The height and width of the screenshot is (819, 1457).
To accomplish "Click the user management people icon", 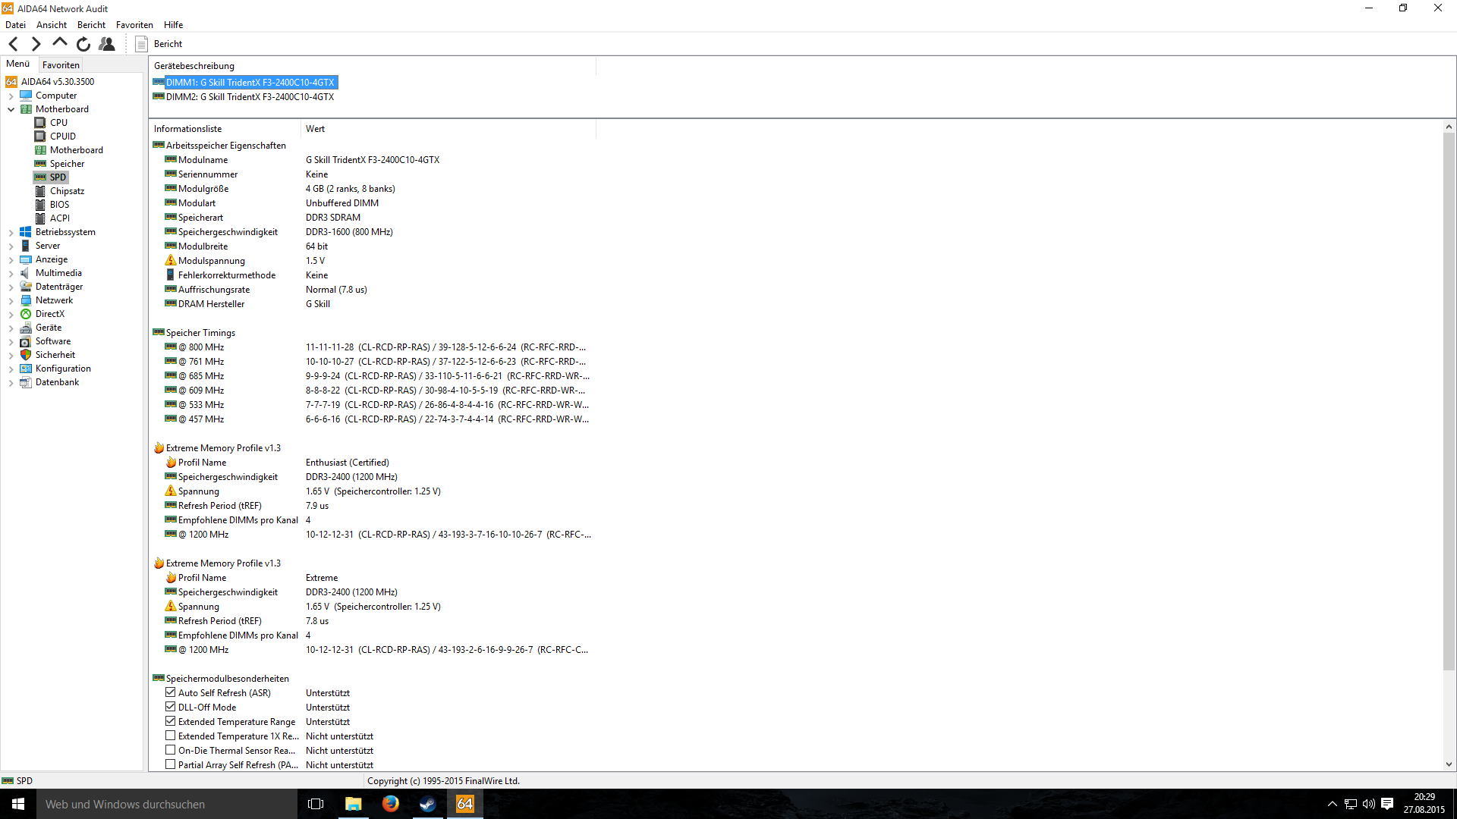I will pos(107,44).
